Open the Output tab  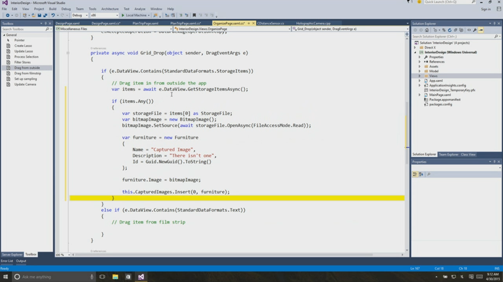pos(21,261)
